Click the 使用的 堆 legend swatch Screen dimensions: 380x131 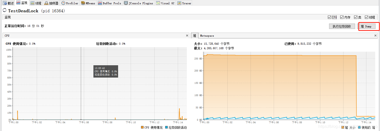pos(359,127)
